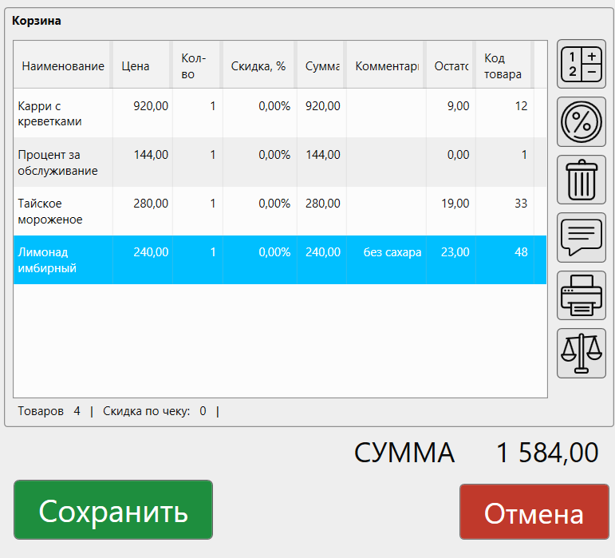The width and height of the screenshot is (615, 558).
Task: Add comment using speech bubble icon
Action: tap(581, 237)
